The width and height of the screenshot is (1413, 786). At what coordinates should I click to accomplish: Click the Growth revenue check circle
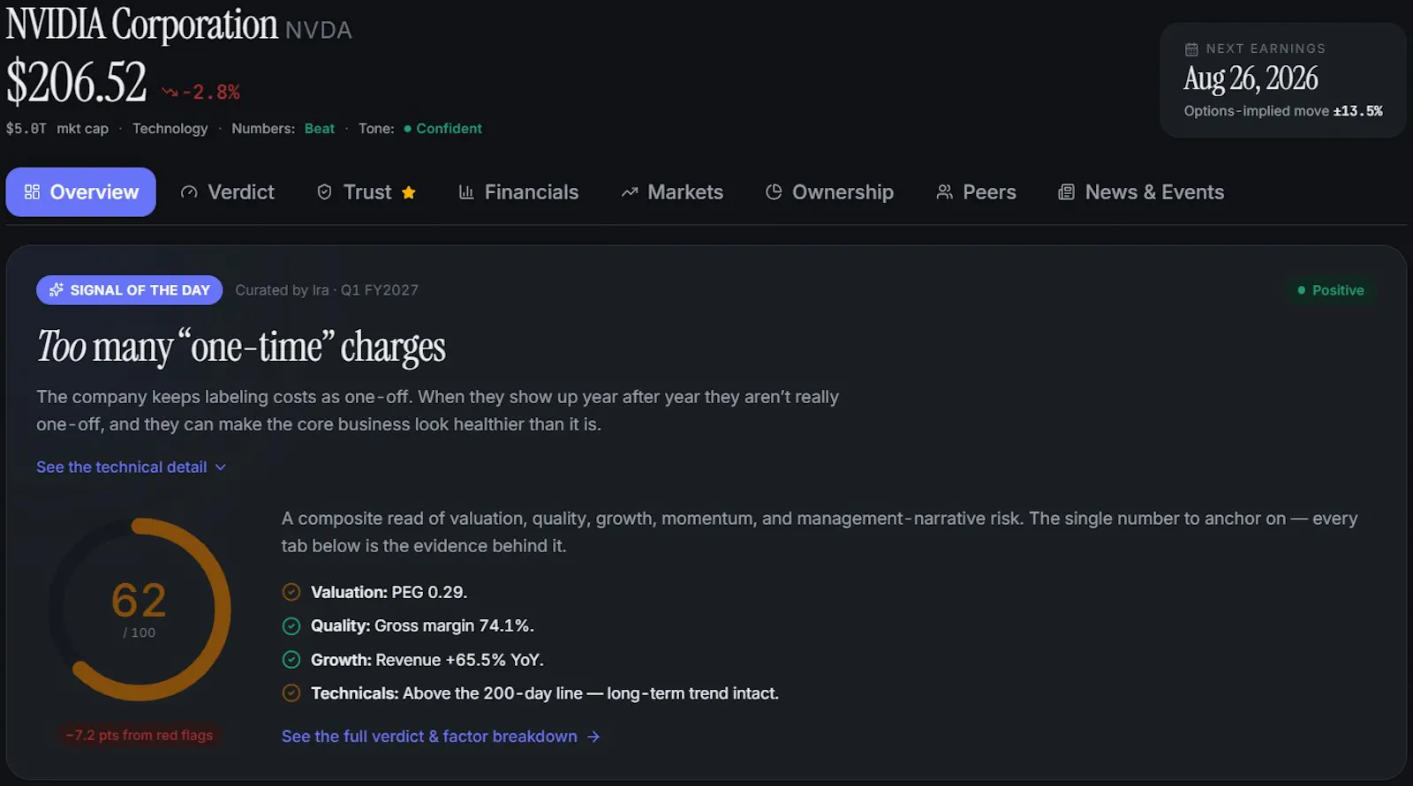[x=291, y=660]
